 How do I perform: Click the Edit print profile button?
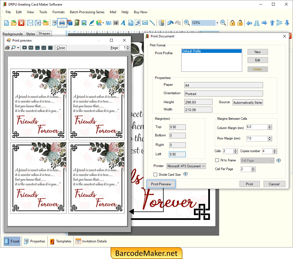pos(257,60)
